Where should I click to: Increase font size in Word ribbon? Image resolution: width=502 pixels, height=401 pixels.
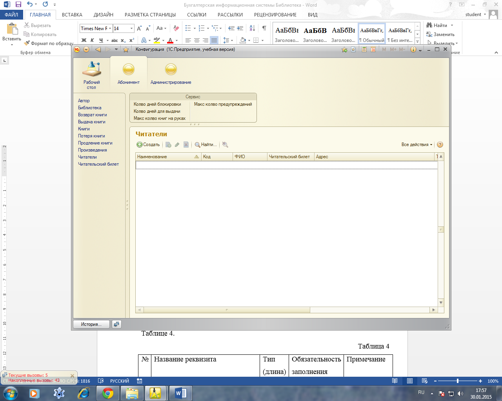pos(139,28)
